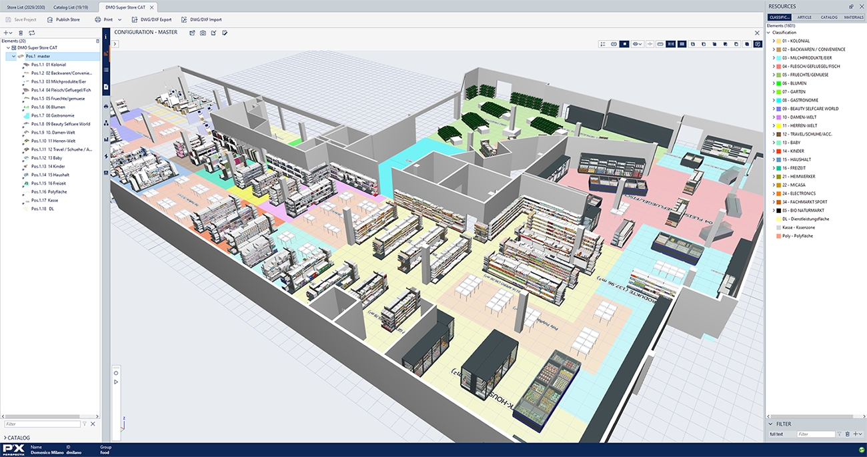Click the play triangle at viewport bottom-left
Screen dimensions: 867x457
[x=116, y=382]
